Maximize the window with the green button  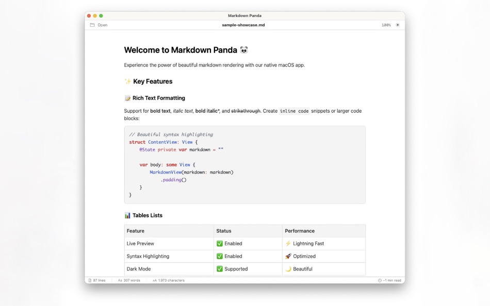(x=101, y=15)
